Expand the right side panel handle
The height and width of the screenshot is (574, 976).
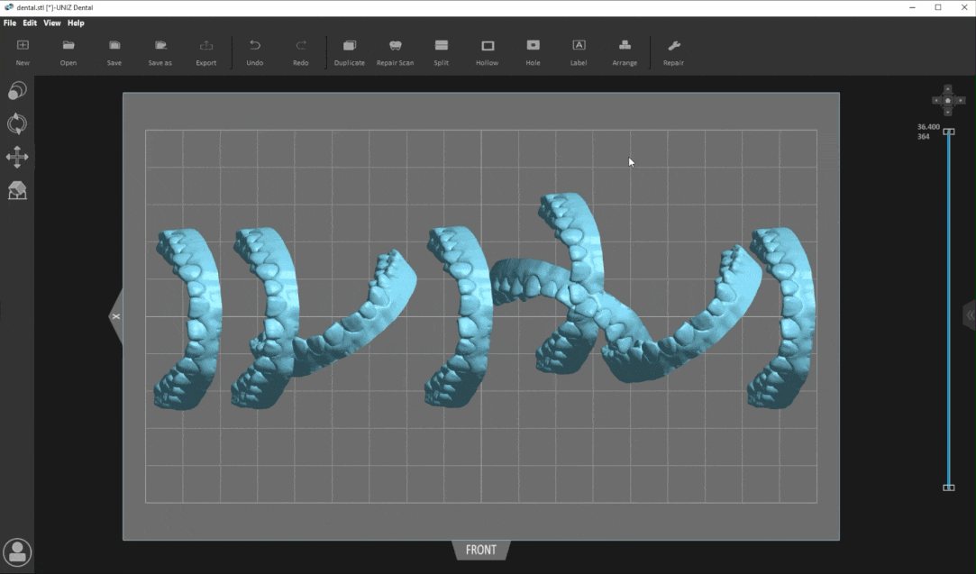[970, 314]
